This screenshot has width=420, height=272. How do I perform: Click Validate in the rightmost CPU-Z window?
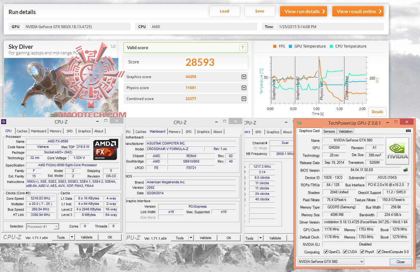[x=275, y=238]
